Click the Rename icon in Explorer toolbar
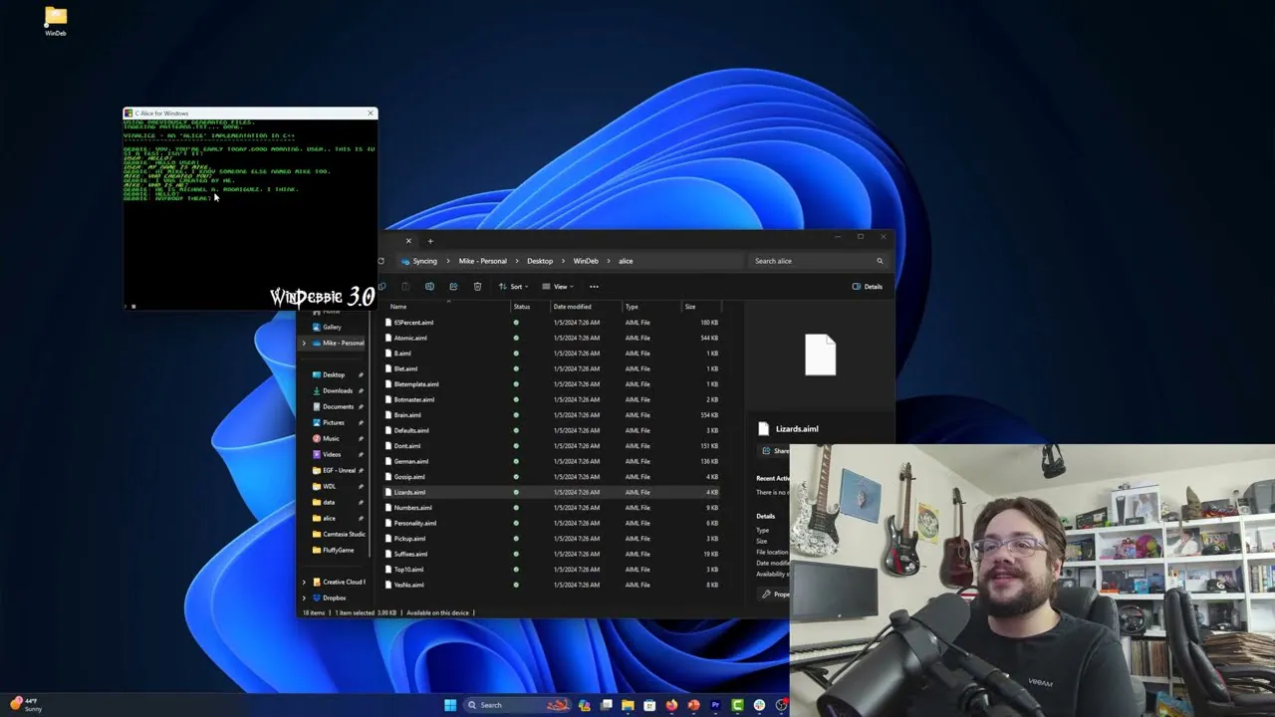The image size is (1275, 717). tap(429, 287)
